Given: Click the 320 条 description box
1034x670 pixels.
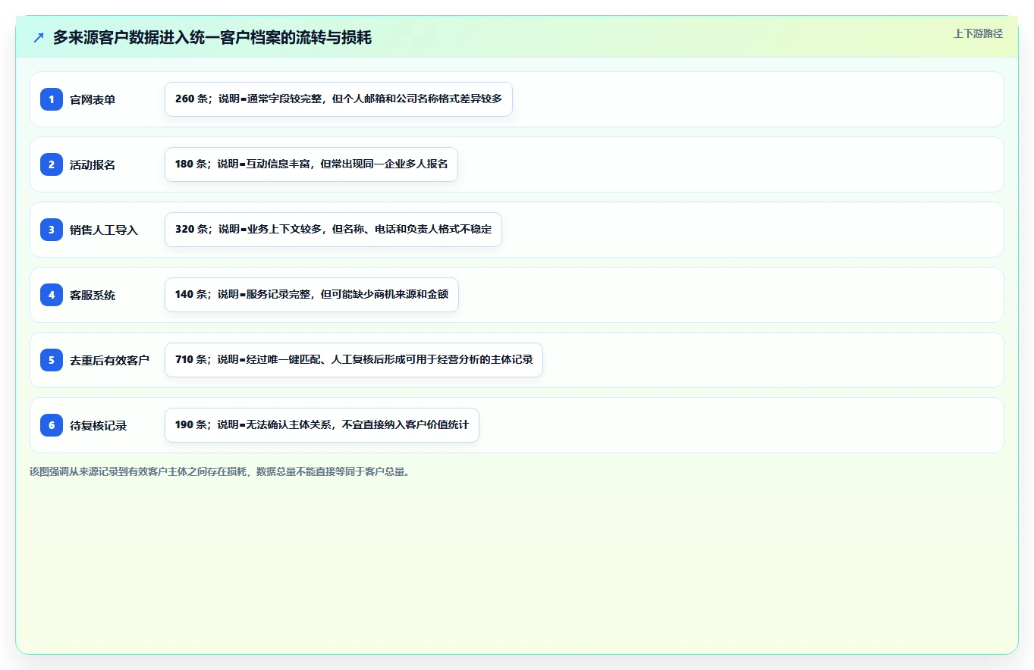Looking at the screenshot, I should 333,230.
